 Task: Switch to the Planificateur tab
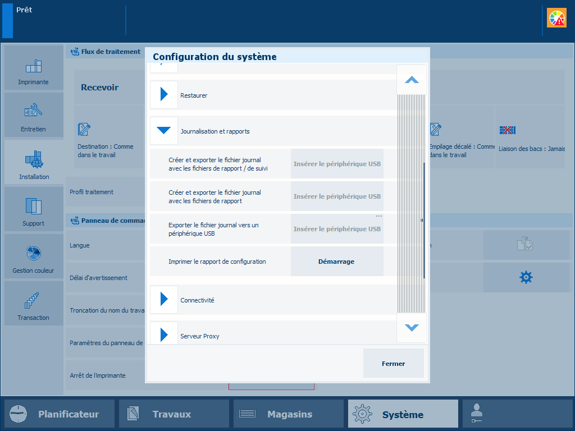pyautogui.click(x=60, y=414)
